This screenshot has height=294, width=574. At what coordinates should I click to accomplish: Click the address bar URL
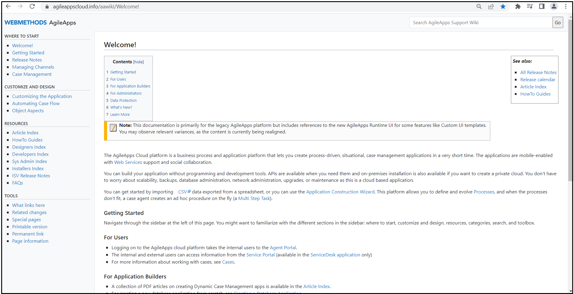point(96,7)
